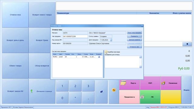The height and width of the screenshot is (109, 194).
Task: Click scroll-up arrow of Основание для отмены box
Action: pyautogui.click(x=141, y=57)
